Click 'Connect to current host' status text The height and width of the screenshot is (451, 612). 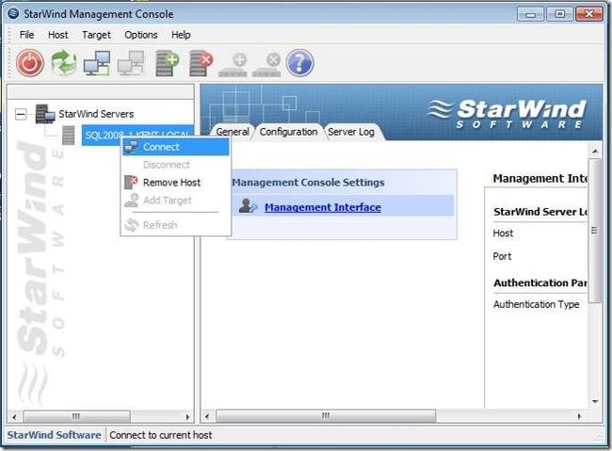(x=160, y=435)
